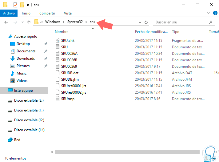
Task: Expand the chevron after the System32 breadcrumb
Action: point(86,22)
